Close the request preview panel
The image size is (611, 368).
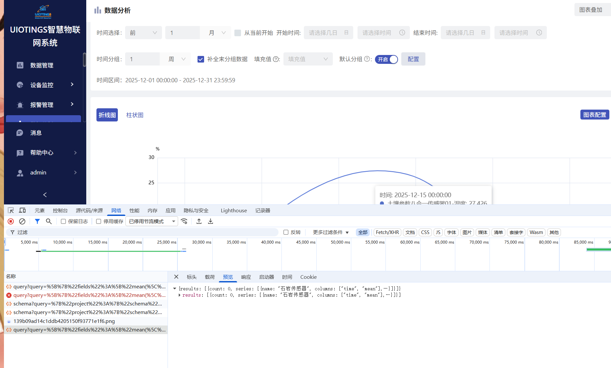pyautogui.click(x=176, y=277)
